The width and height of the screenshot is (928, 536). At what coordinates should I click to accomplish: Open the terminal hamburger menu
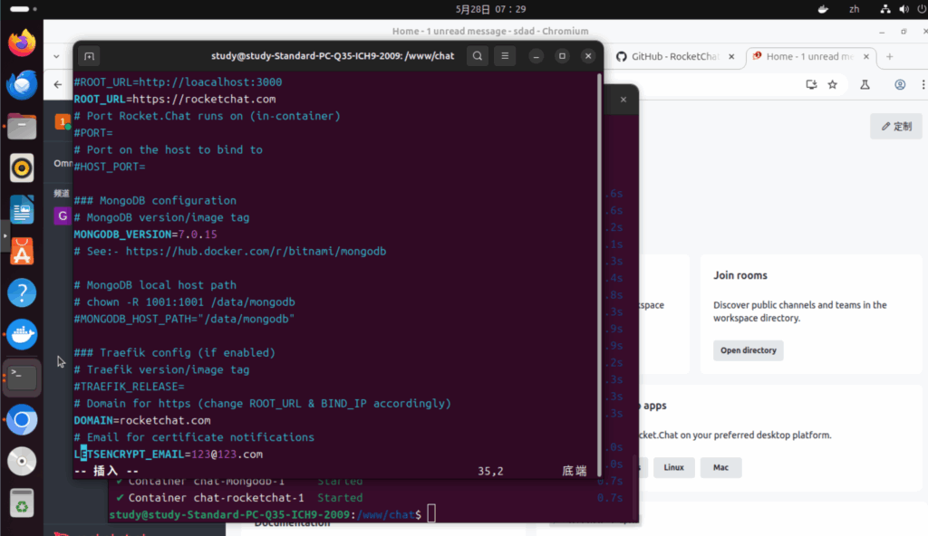(505, 56)
